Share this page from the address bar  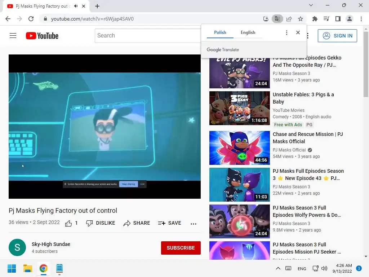289,19
